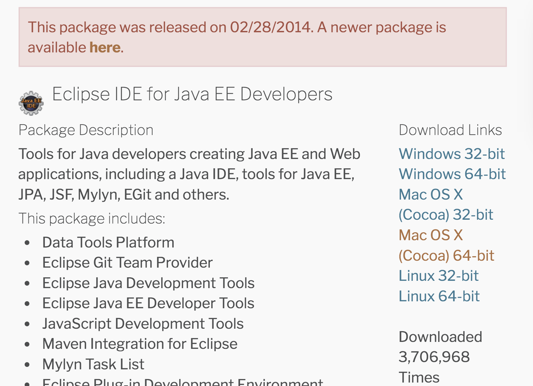
Task: Click the Eclipse Java EE Developer Tools item
Action: (148, 303)
